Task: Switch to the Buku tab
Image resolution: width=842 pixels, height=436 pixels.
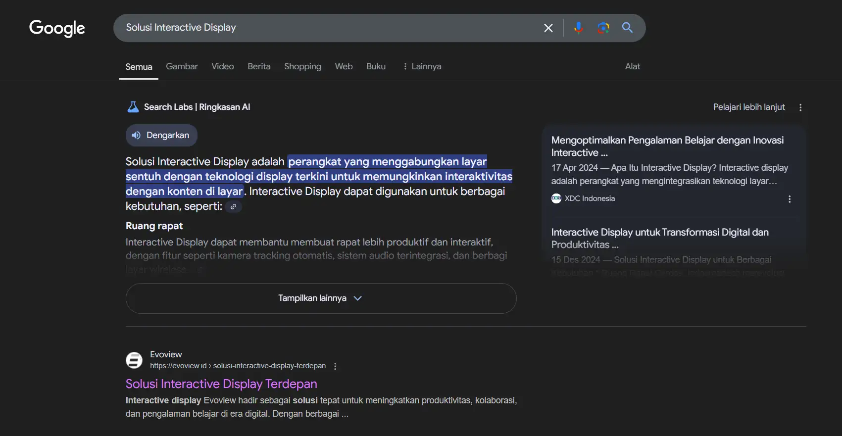Action: (x=376, y=66)
